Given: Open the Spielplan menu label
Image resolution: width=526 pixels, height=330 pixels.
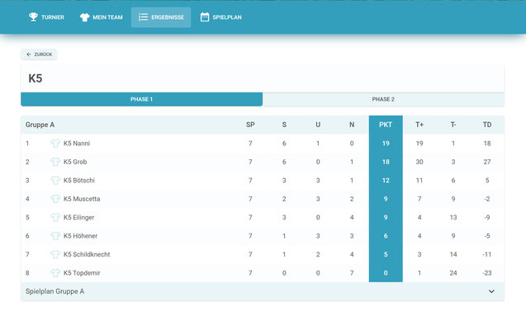Looking at the screenshot, I should point(227,17).
